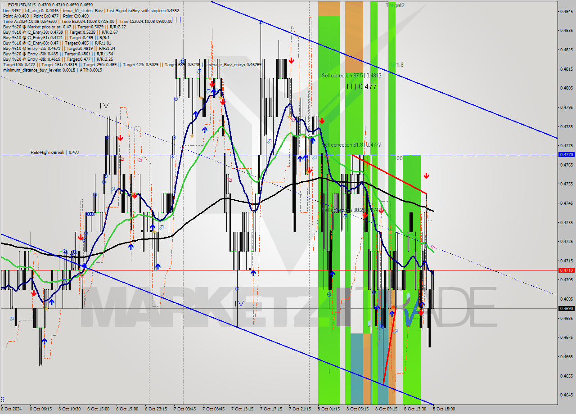Image resolution: width=576 pixels, height=414 pixels.
Task: Select the red descending trendline segment
Action: tap(390, 175)
